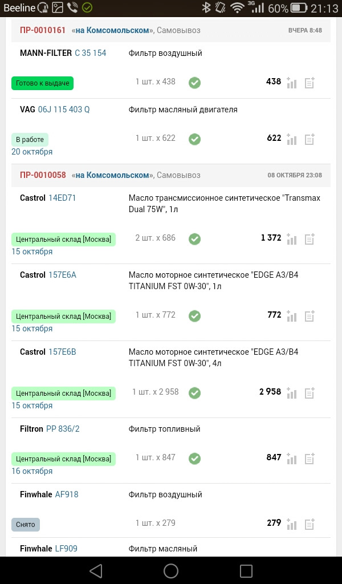Tap the Android home circle button

pyautogui.click(x=171, y=570)
